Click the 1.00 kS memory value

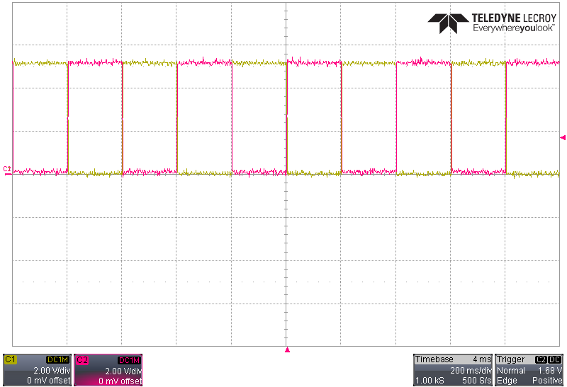[430, 381]
